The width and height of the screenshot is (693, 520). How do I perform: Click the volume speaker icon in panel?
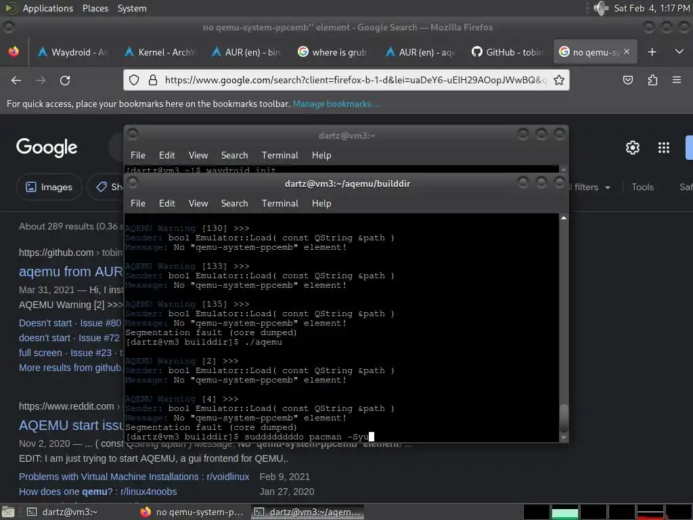pos(601,8)
